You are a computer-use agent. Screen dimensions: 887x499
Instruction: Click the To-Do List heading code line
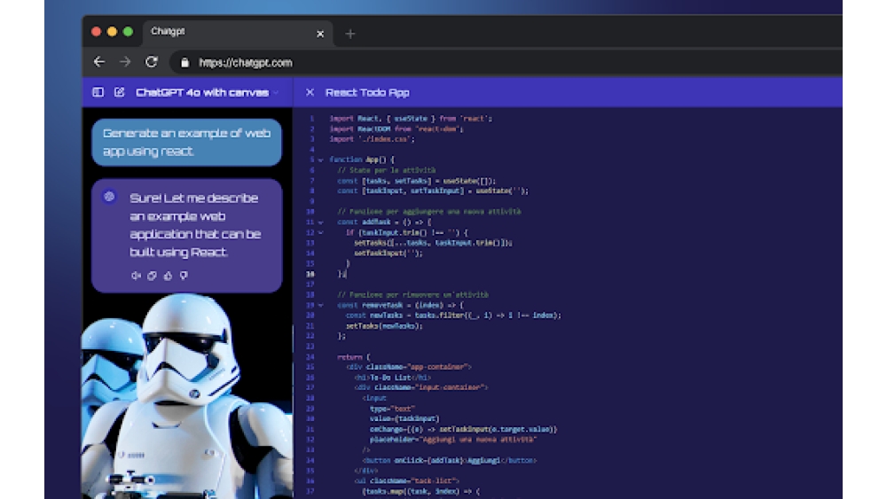pyautogui.click(x=393, y=378)
